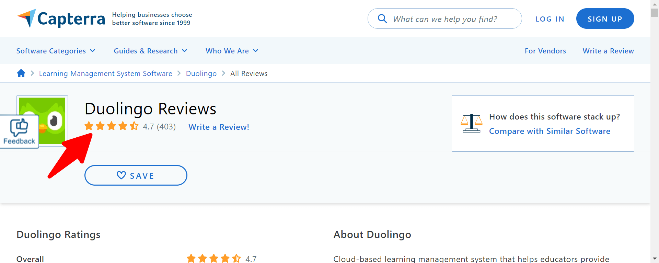
Task: Click the scrollbar down arrow
Action: point(655,259)
